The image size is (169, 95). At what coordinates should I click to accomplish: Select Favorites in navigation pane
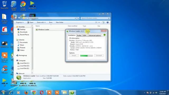[x=22, y=27]
